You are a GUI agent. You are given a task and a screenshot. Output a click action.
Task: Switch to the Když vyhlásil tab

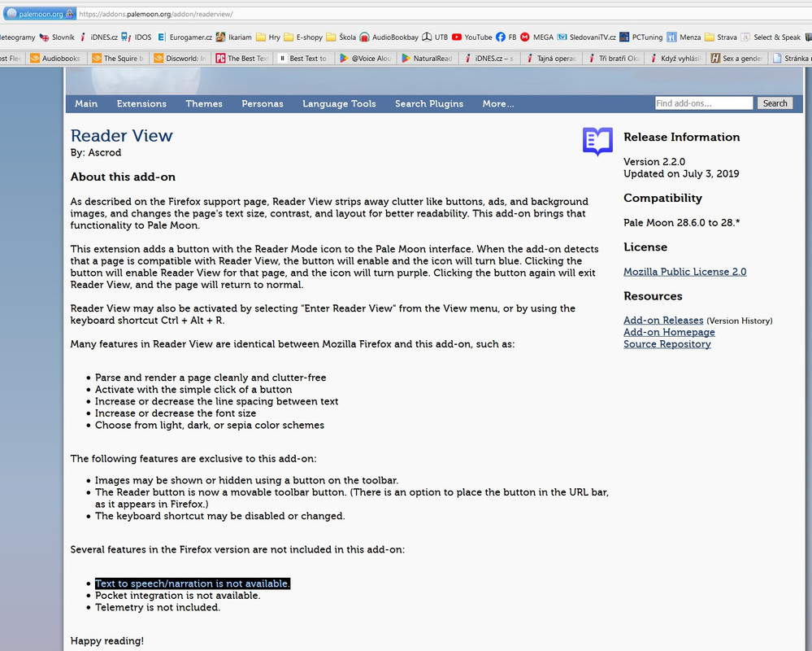pyautogui.click(x=675, y=58)
